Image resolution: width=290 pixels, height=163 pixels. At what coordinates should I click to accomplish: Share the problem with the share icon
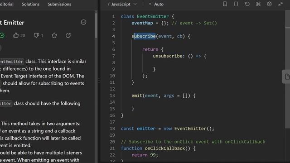click(x=68, y=35)
